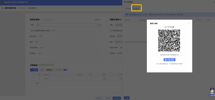Toggle the 含税 switch
This screenshot has width=215, height=100.
click(x=66, y=70)
